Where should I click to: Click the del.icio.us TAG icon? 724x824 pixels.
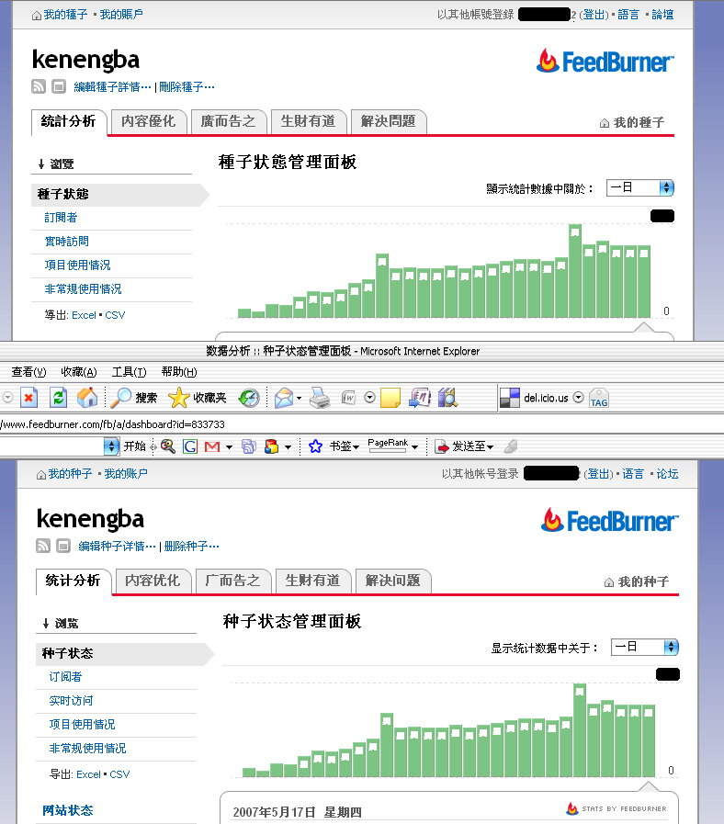point(599,398)
